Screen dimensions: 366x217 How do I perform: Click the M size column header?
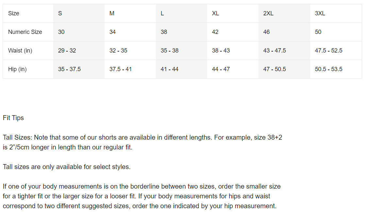coord(112,13)
